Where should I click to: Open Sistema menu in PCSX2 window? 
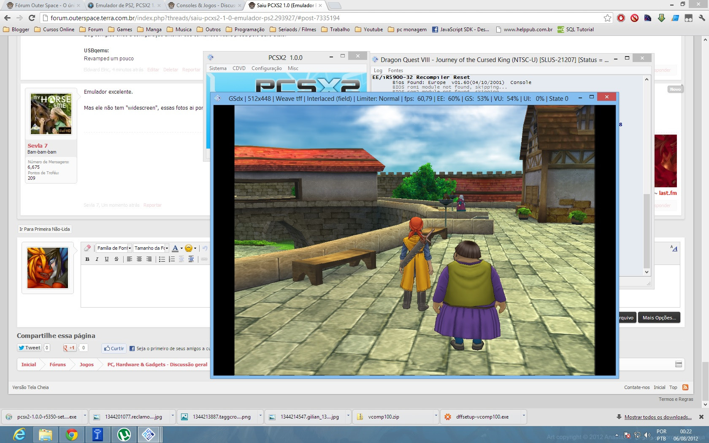point(218,68)
